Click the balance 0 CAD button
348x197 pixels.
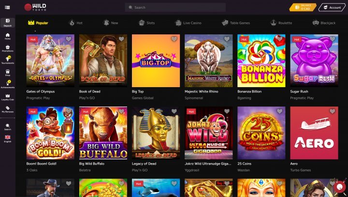click(303, 7)
